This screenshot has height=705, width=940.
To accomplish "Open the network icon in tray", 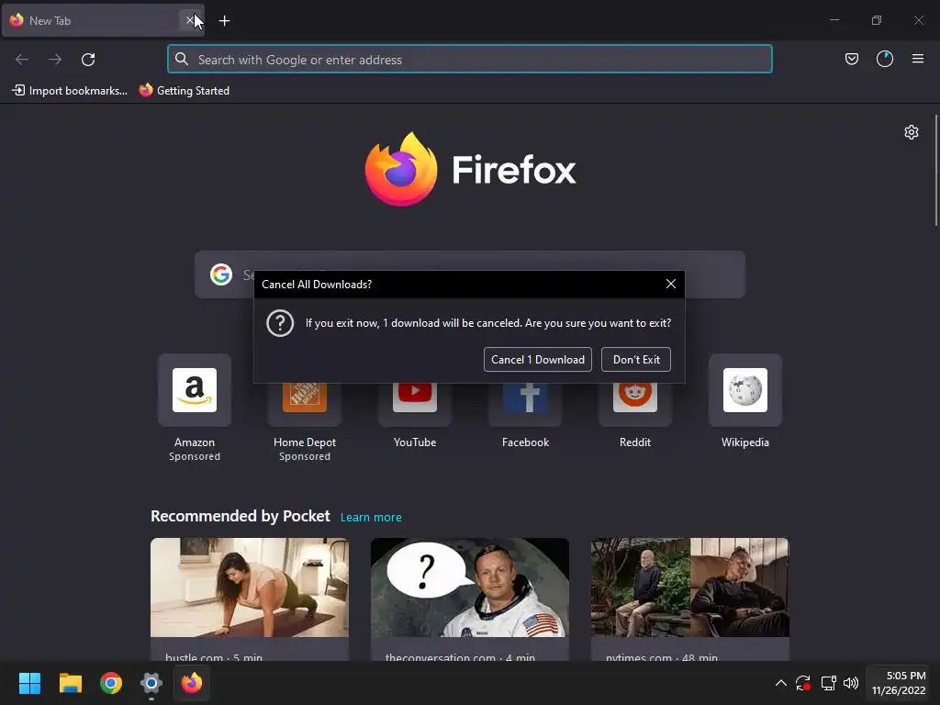I will coord(829,683).
